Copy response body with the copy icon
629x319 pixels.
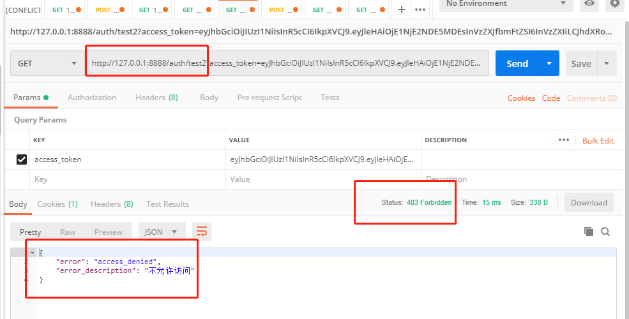589,232
